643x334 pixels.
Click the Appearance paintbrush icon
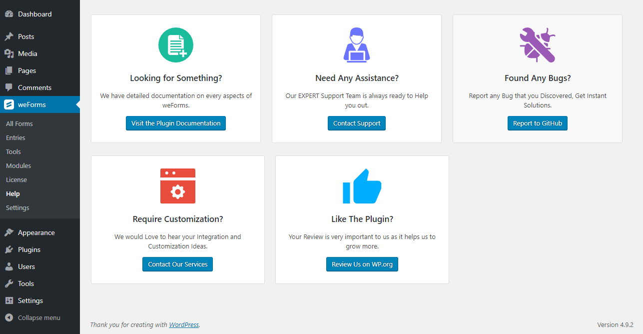(x=9, y=232)
